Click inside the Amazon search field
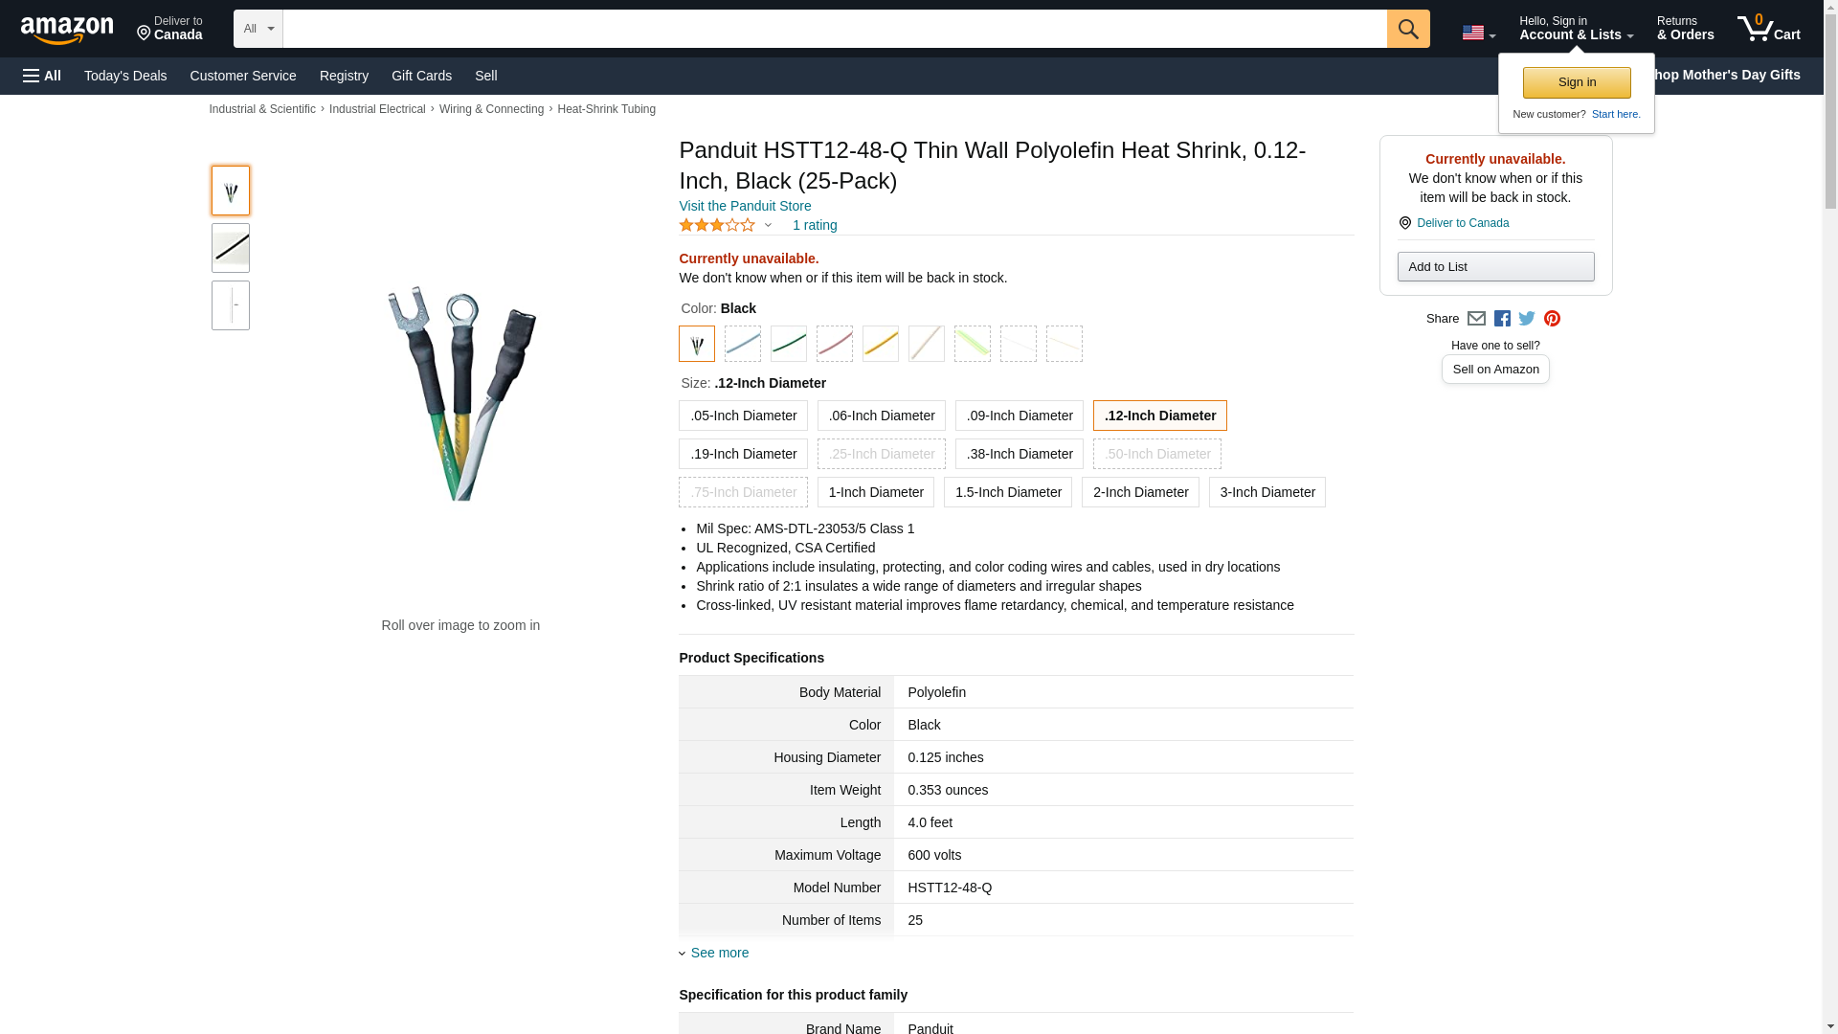This screenshot has height=1034, width=1838. (833, 29)
